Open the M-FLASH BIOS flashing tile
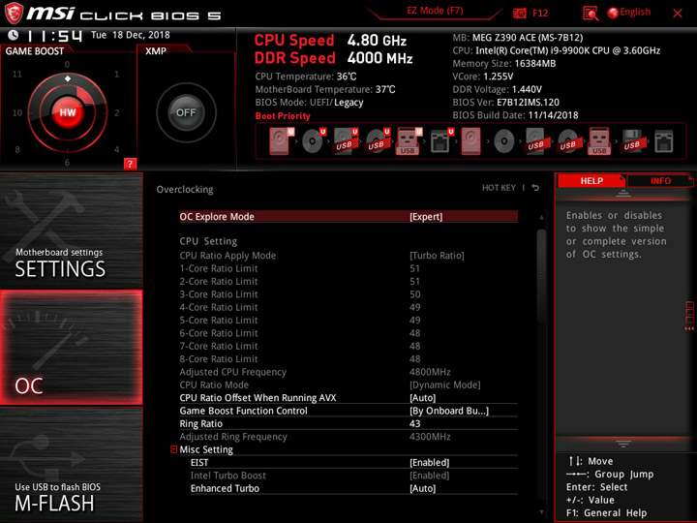This screenshot has height=523, width=697. coord(71,464)
